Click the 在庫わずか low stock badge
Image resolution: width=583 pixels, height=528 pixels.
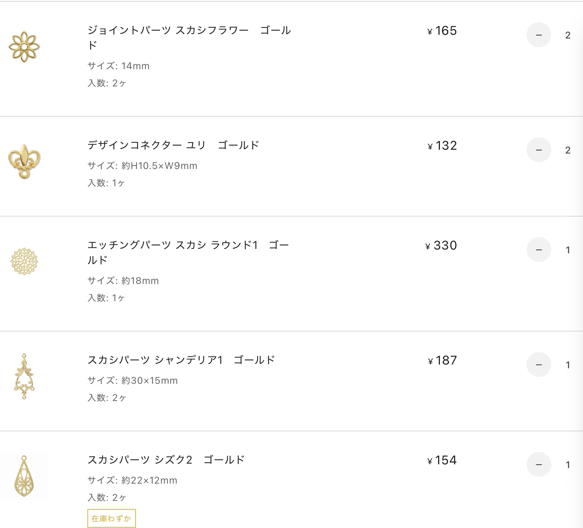[x=112, y=518]
